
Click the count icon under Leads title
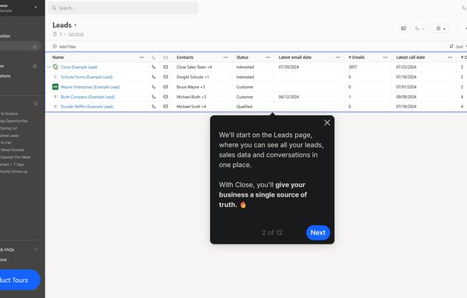(55, 34)
